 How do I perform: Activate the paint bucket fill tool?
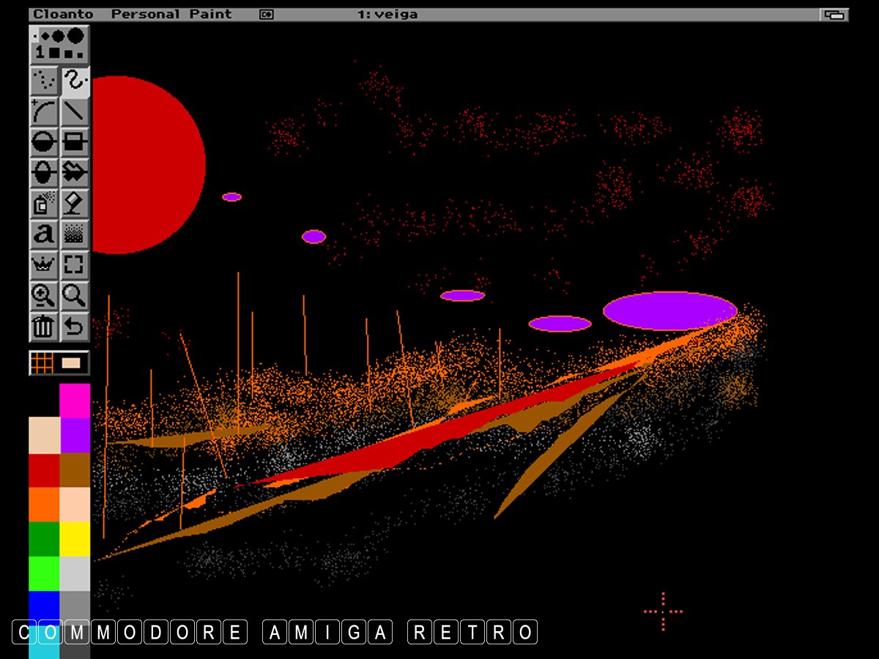tap(75, 203)
